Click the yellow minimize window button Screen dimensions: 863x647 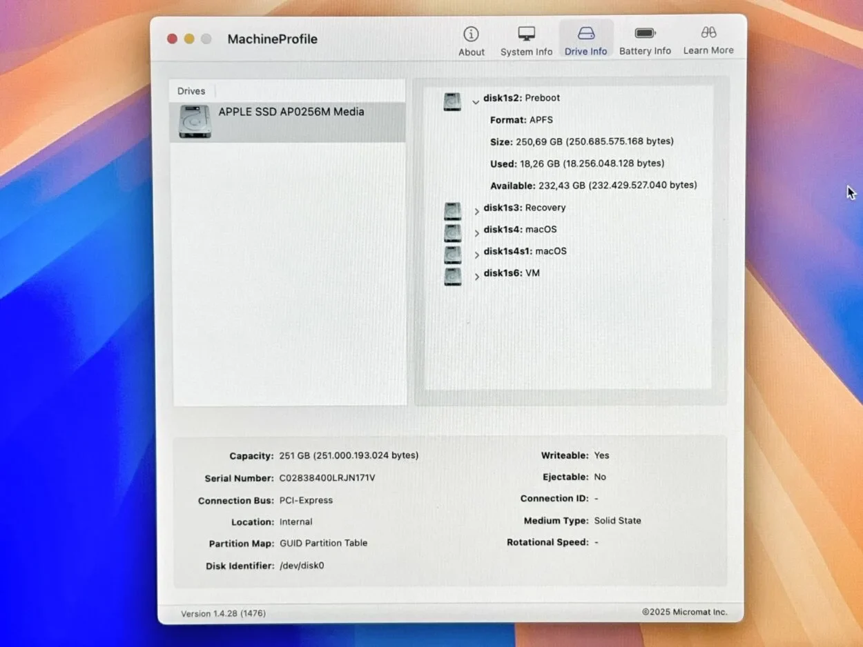(x=189, y=39)
